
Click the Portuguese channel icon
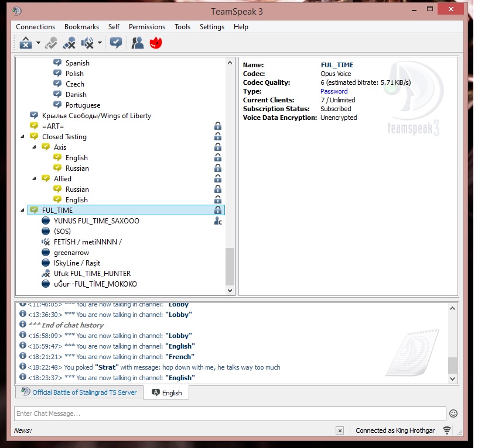pyautogui.click(x=57, y=105)
